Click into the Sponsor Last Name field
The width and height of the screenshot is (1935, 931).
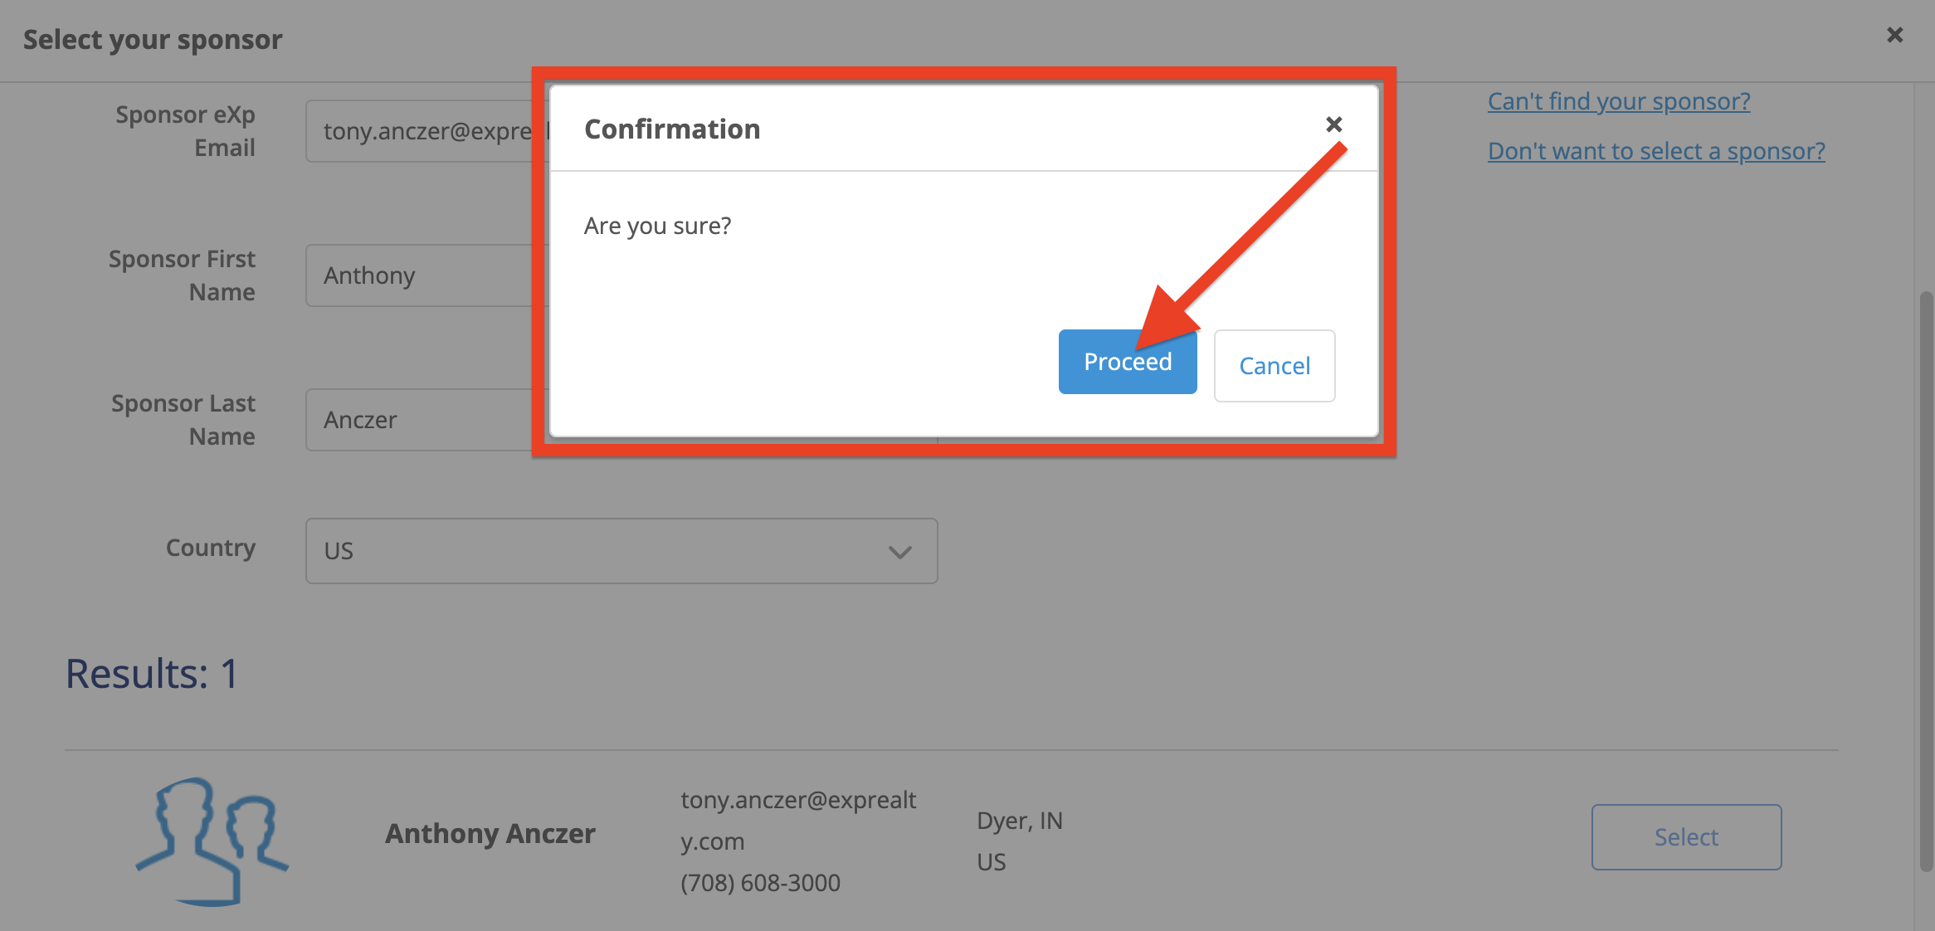423,420
